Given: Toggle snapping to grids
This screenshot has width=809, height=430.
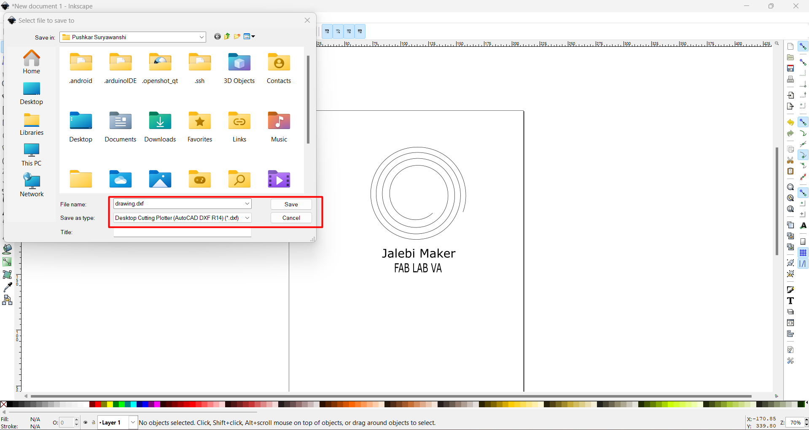Looking at the screenshot, I should tap(803, 253).
